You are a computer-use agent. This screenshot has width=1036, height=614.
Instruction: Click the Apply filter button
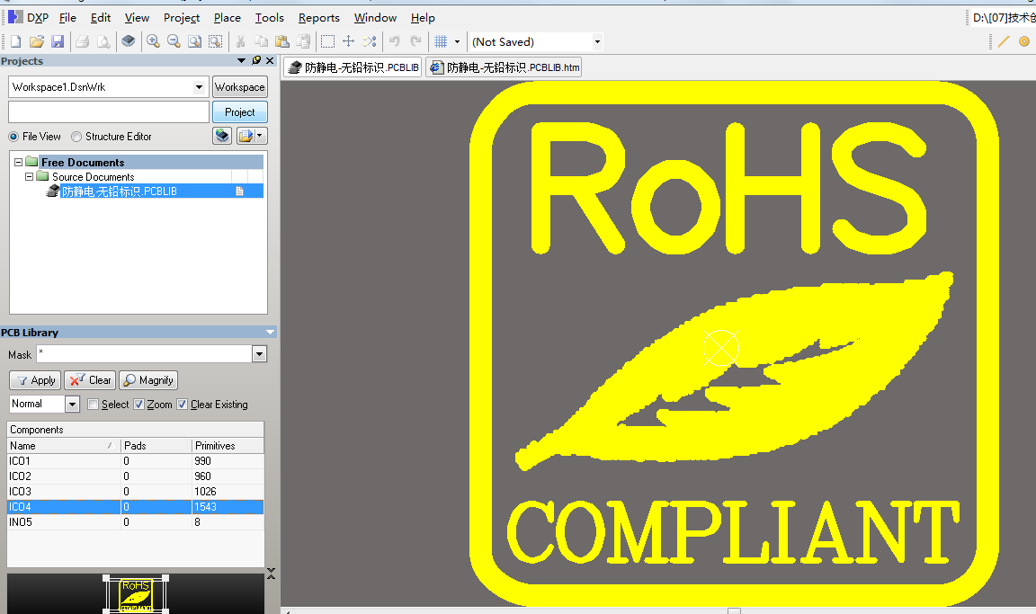pyautogui.click(x=35, y=380)
